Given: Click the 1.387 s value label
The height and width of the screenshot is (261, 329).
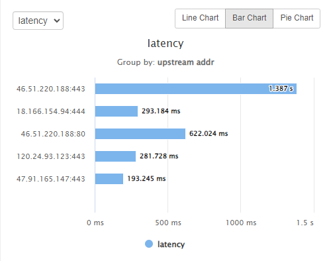Looking at the screenshot, I should [281, 89].
